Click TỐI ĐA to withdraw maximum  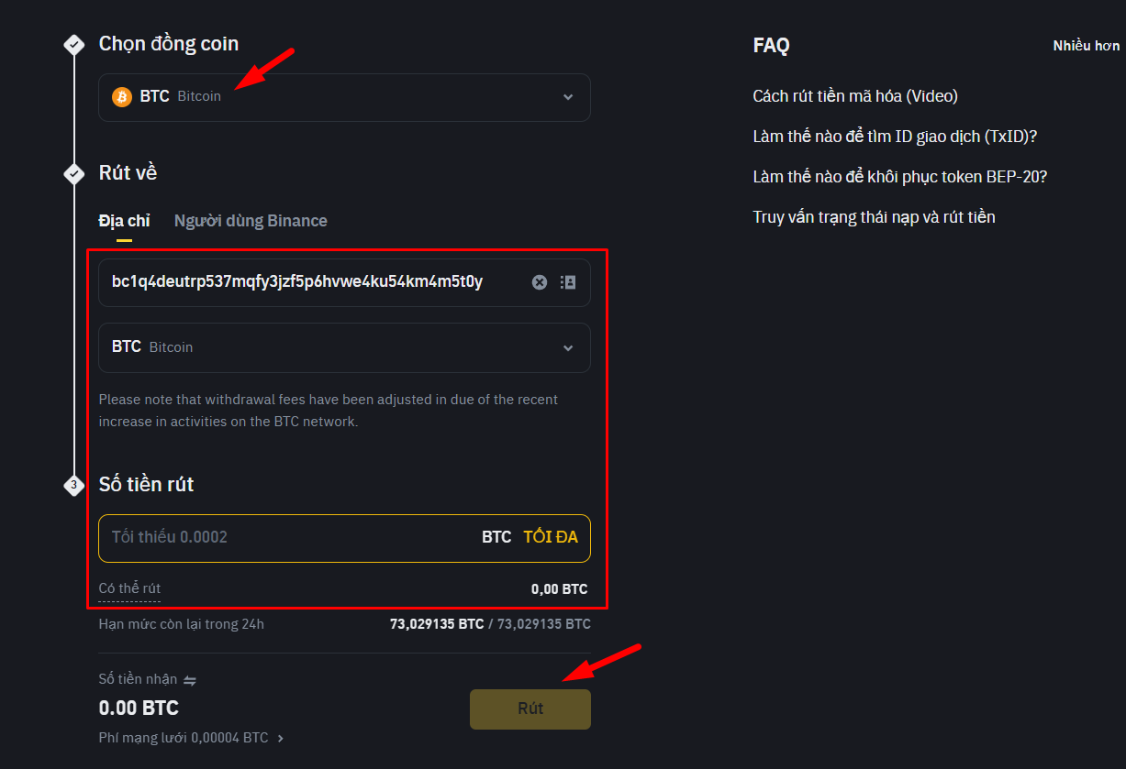click(x=551, y=537)
